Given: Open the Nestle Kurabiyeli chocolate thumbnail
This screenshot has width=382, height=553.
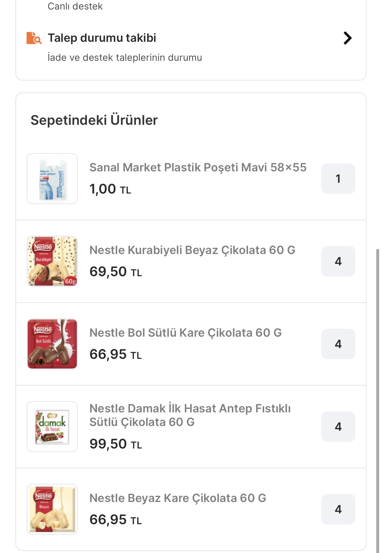Looking at the screenshot, I should click(x=52, y=261).
